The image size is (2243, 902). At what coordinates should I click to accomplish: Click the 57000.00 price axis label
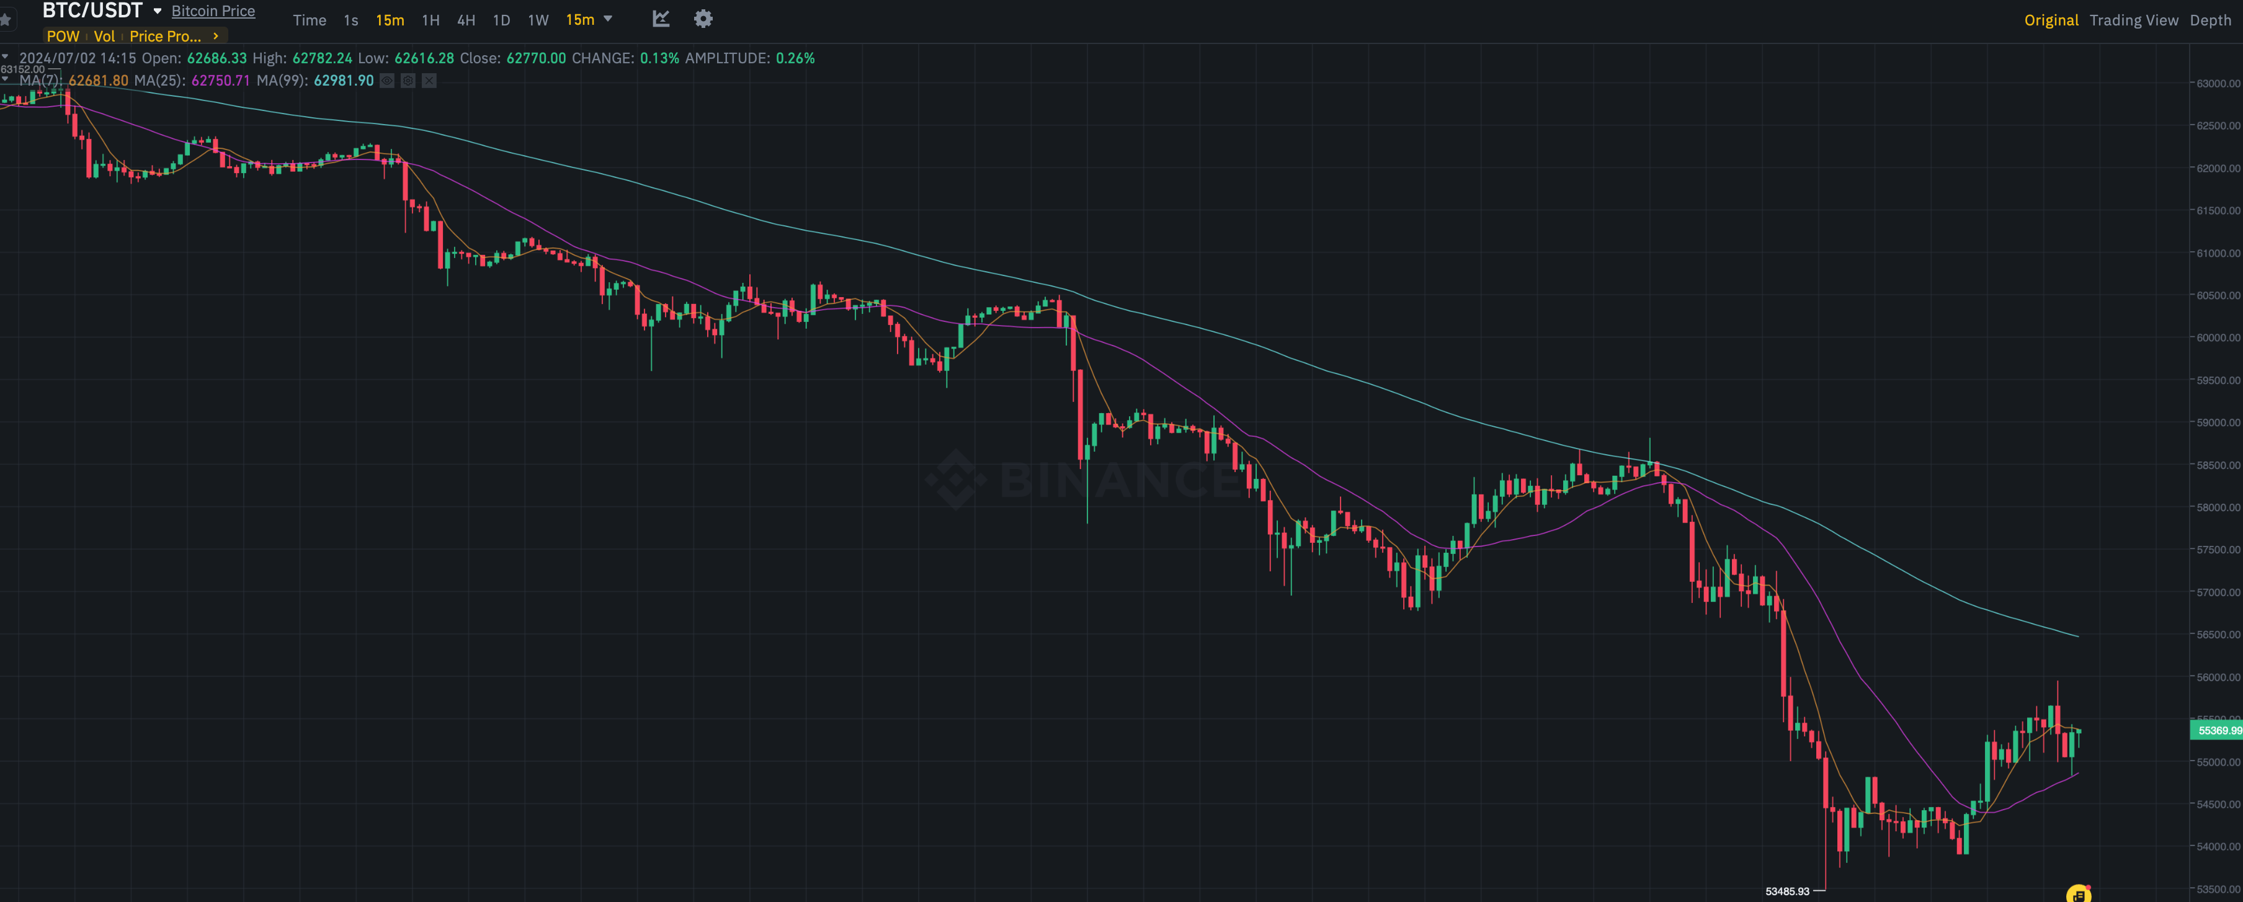2218,592
